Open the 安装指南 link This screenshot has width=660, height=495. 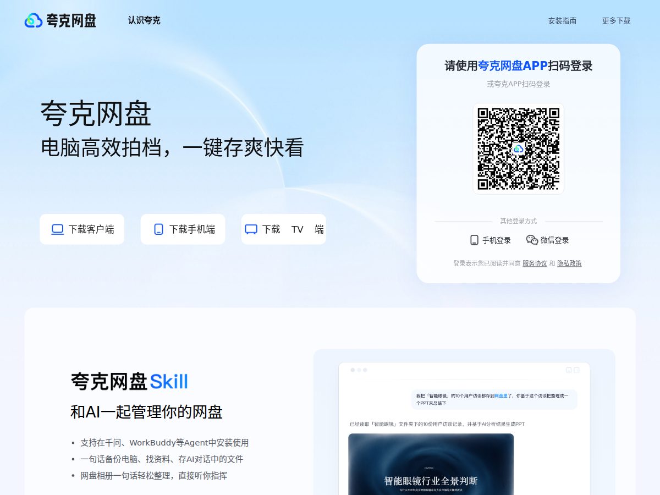pos(562,21)
